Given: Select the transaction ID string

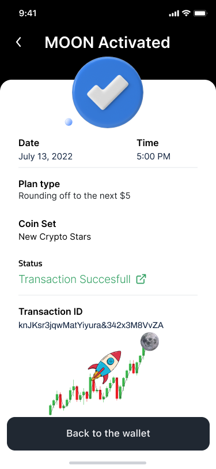Looking at the screenshot, I should [91, 325].
